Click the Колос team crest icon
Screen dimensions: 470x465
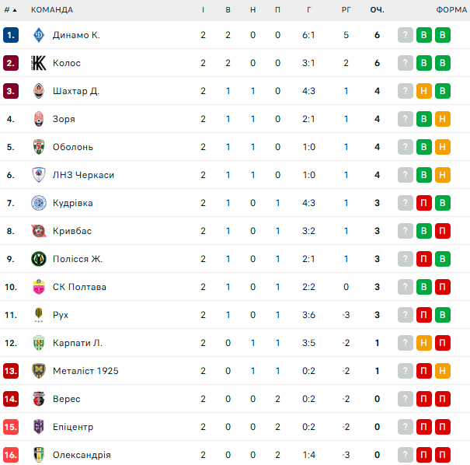[x=39, y=63]
